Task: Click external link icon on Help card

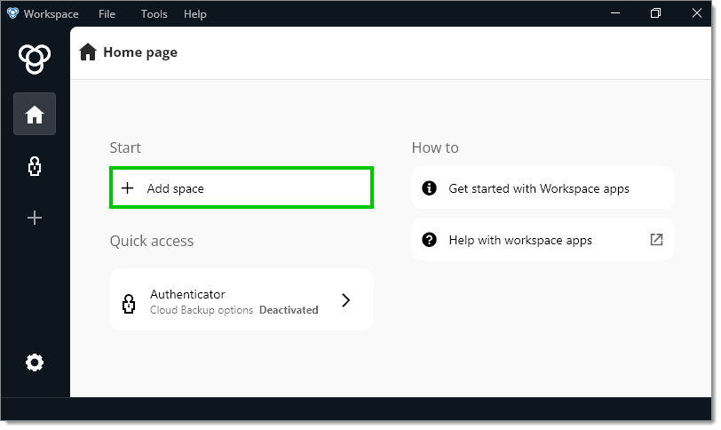Action: (656, 239)
